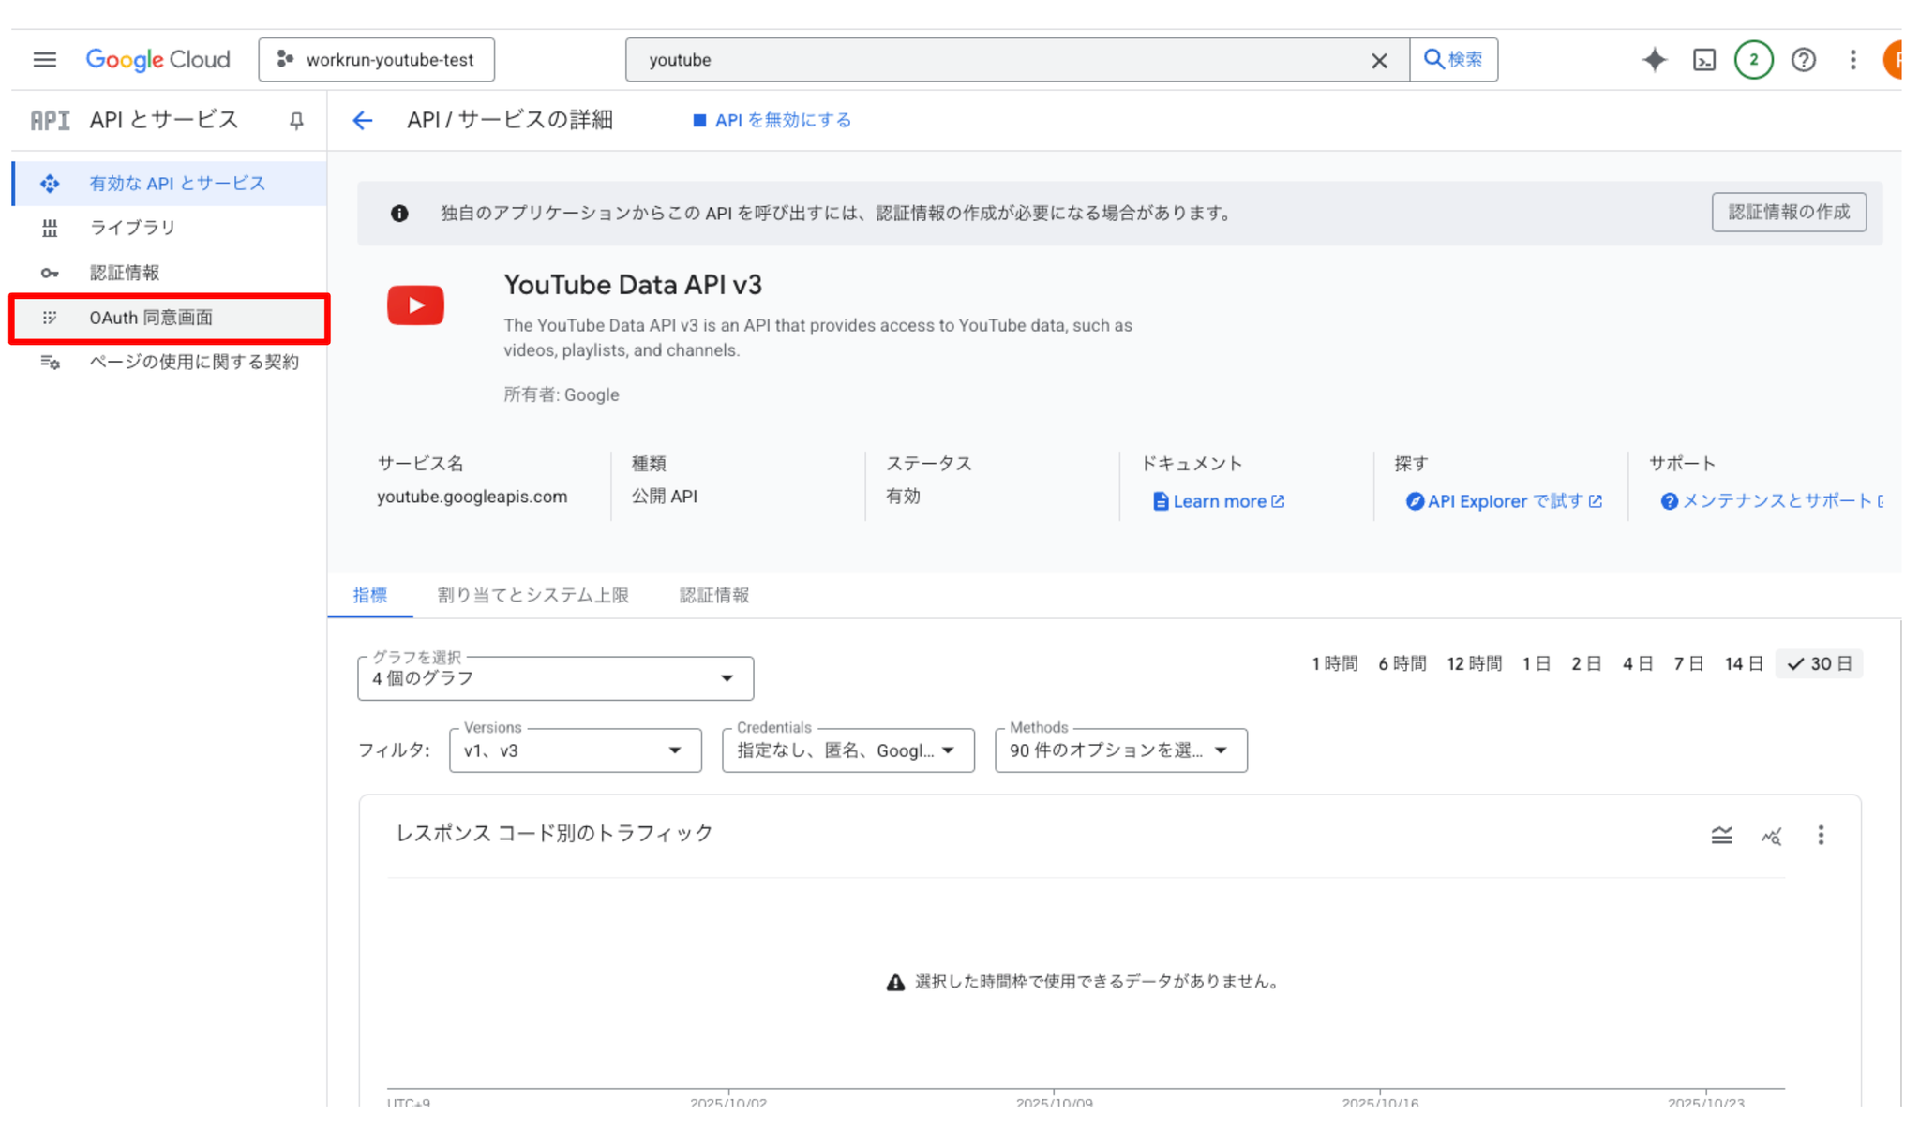Open chart legend toggle icon
Screen dimensions: 1920x1129
[1721, 835]
